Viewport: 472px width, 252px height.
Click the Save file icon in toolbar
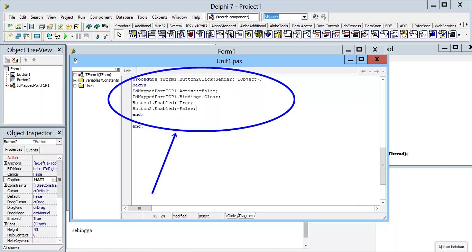coord(31,27)
